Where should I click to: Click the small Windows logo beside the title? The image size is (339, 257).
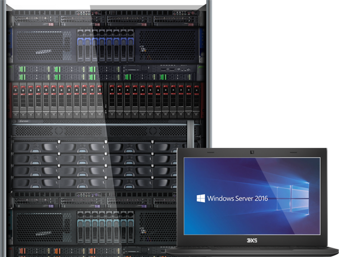pyautogui.click(x=201, y=198)
